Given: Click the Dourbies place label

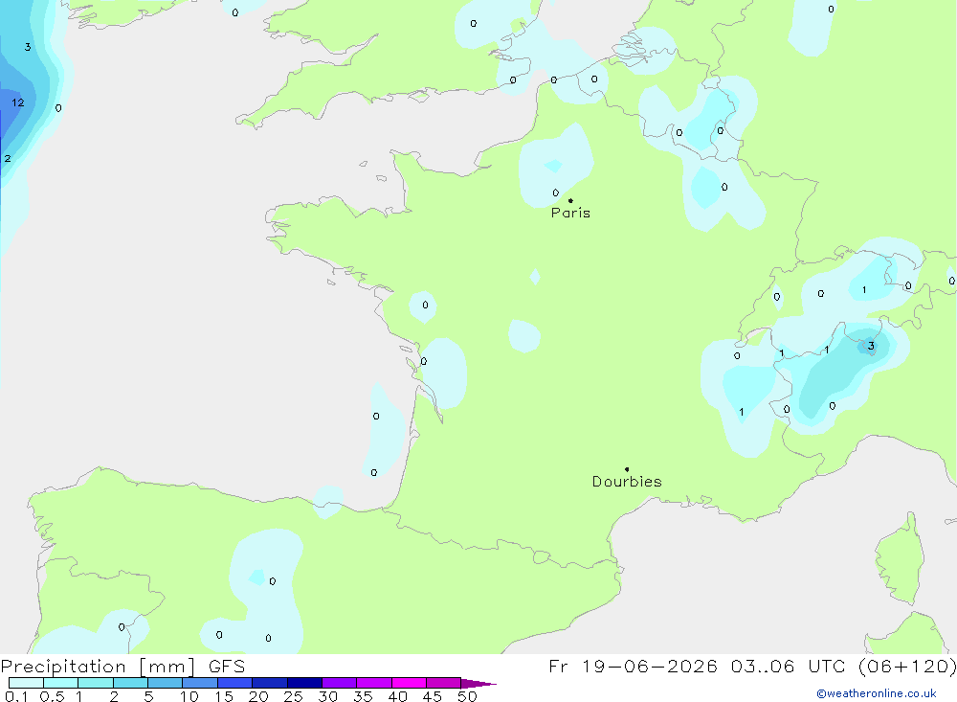Looking at the screenshot, I should click(x=627, y=482).
